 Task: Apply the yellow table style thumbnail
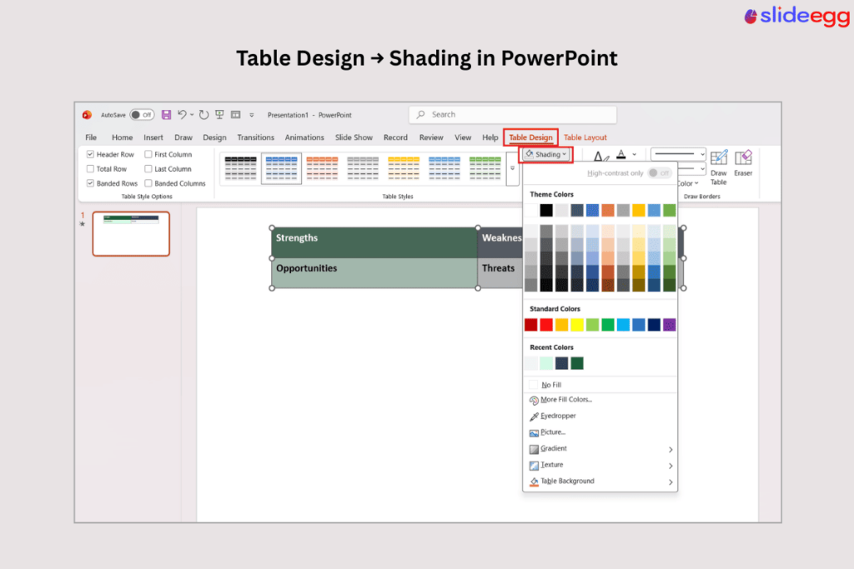404,168
